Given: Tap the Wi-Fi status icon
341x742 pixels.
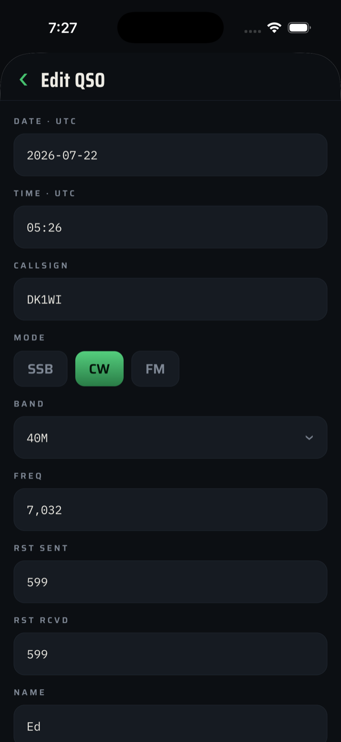Looking at the screenshot, I should 274,28.
